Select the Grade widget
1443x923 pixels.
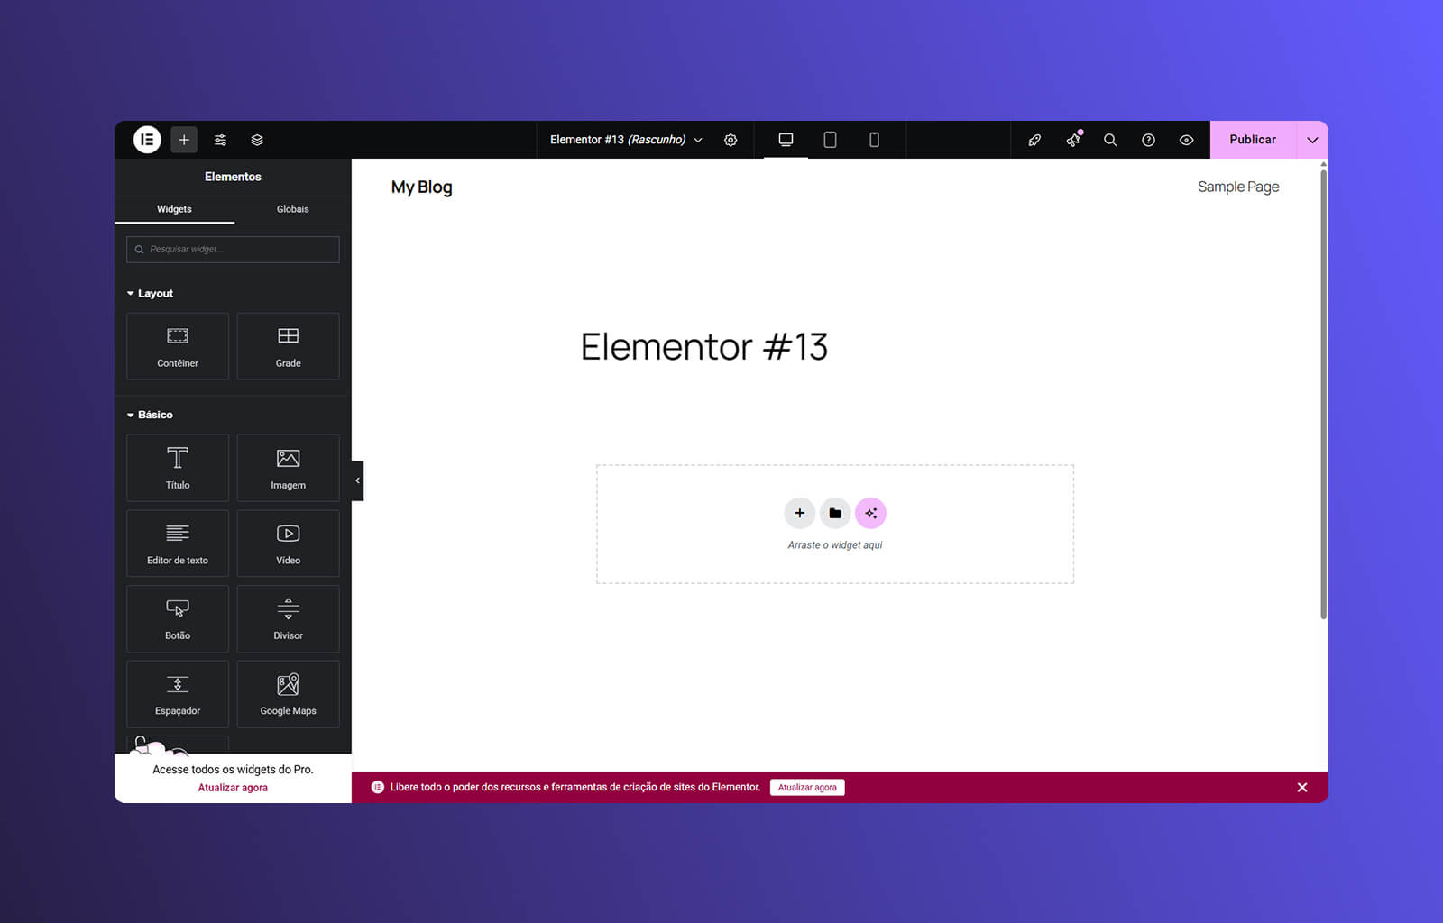pyautogui.click(x=288, y=346)
